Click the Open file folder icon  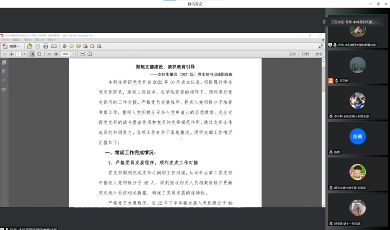pos(30,46)
